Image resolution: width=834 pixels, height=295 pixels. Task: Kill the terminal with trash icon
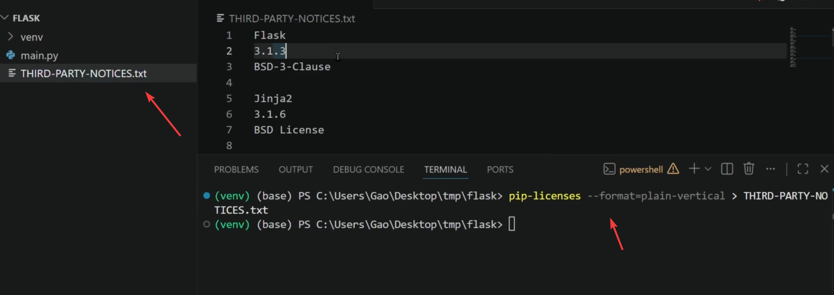[748, 169]
